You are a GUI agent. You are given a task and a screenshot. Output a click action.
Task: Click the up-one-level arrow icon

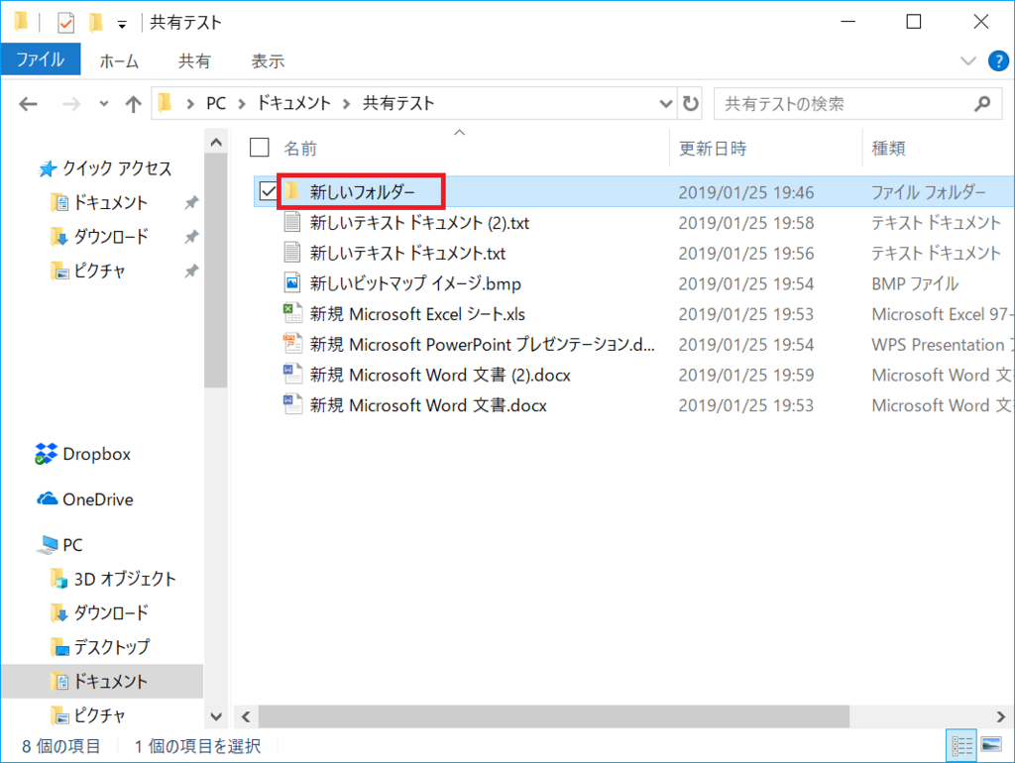132,103
